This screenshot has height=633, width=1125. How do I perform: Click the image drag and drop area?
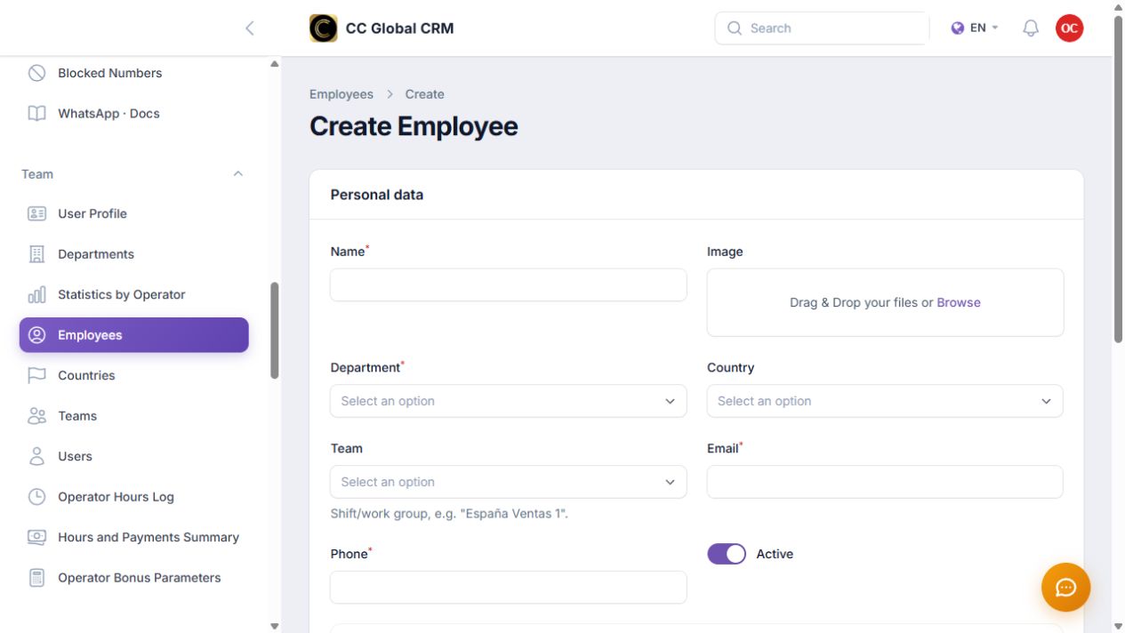885,302
